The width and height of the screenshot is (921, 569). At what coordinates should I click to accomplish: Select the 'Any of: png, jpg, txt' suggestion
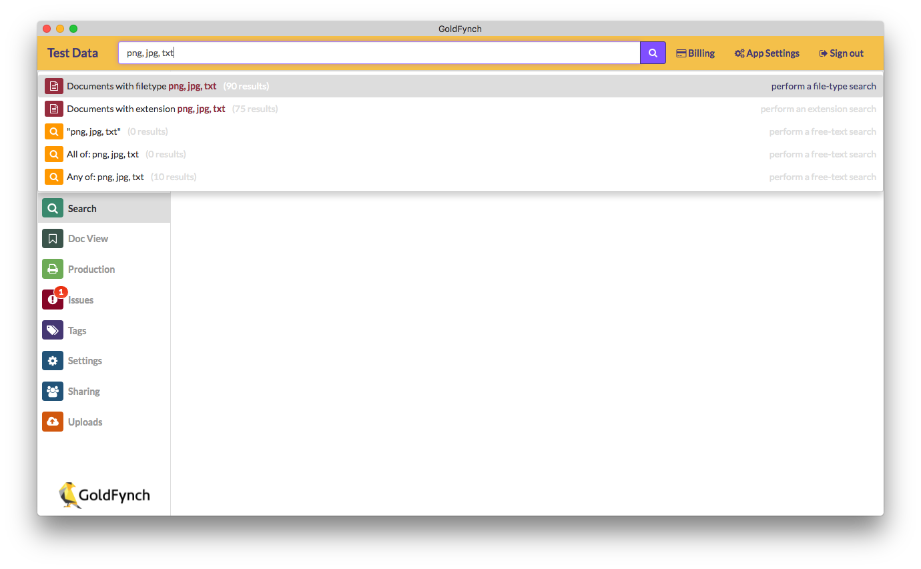[104, 176]
